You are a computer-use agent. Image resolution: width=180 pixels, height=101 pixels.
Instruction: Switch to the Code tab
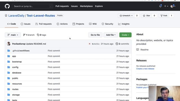tap(12, 24)
